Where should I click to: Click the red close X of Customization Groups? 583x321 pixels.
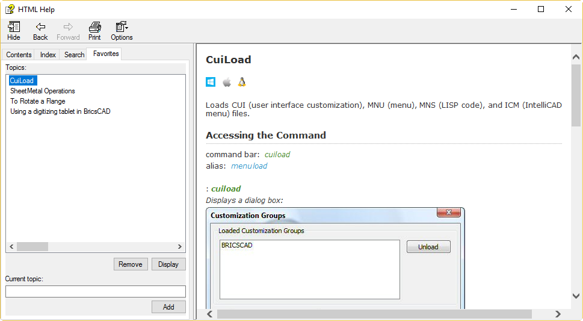click(449, 212)
